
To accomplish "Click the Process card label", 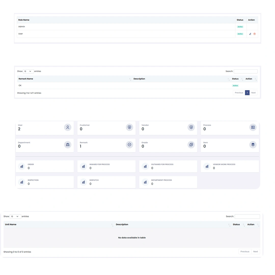I will click(x=207, y=125).
